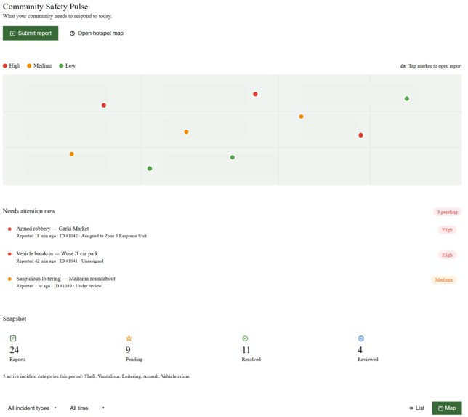Click the 4 Reviewed count

360,350
